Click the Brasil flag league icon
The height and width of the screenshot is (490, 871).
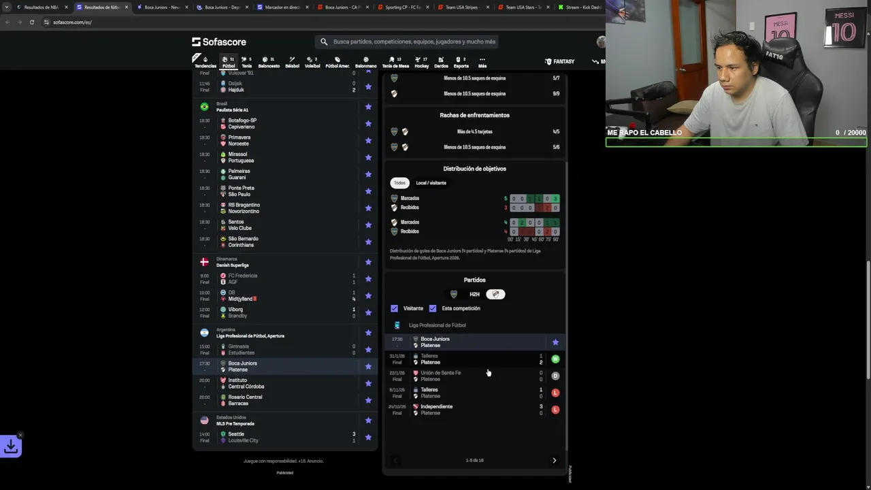(204, 107)
